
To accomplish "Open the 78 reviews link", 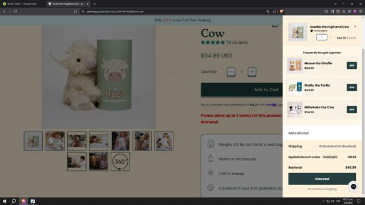I will tap(237, 43).
